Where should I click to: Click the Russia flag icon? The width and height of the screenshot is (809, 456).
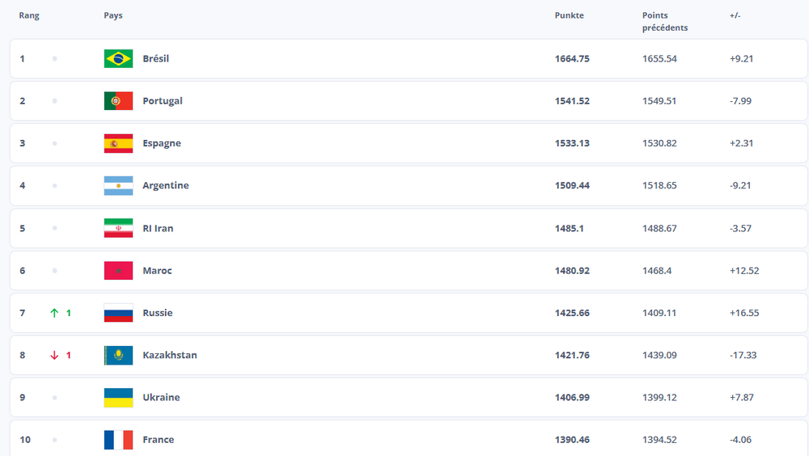pyautogui.click(x=118, y=313)
